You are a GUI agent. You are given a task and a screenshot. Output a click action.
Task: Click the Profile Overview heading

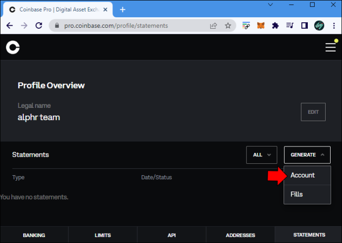pos(51,85)
